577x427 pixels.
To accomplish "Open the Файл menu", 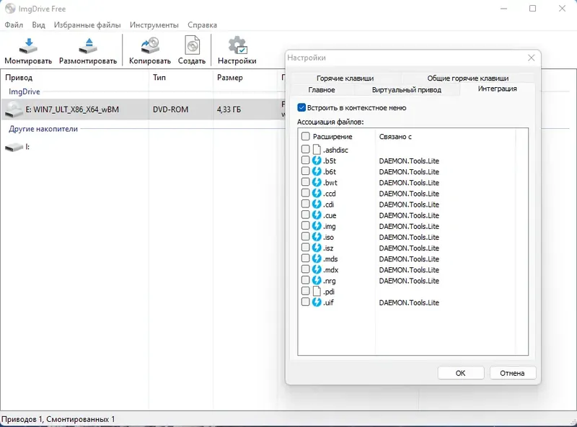I will (14, 25).
